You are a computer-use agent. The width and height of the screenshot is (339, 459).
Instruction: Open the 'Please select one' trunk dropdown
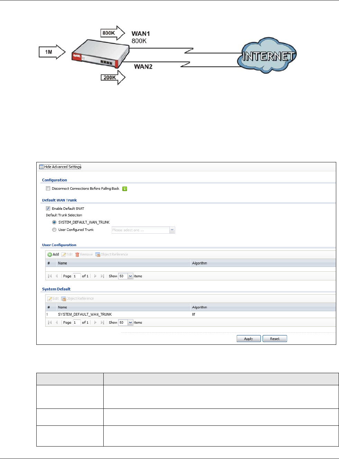(x=143, y=230)
